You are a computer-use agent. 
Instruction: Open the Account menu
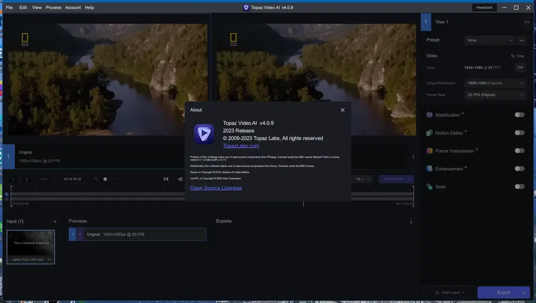point(73,7)
